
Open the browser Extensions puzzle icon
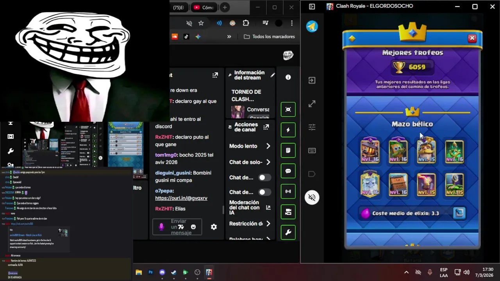coord(246,23)
